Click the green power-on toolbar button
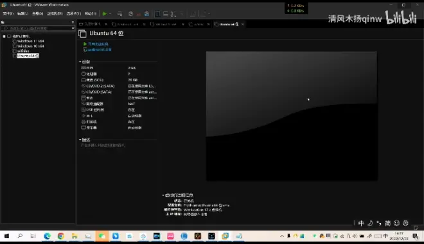The width and height of the screenshot is (424, 244). 105,13
